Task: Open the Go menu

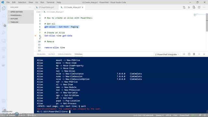Action: pos(37,2)
